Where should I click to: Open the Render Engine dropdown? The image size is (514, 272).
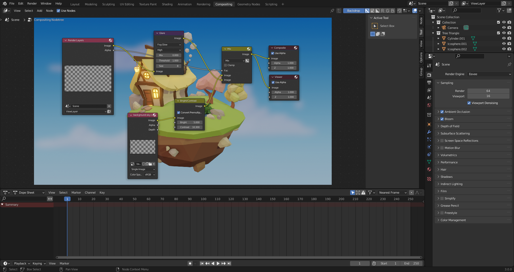point(489,74)
